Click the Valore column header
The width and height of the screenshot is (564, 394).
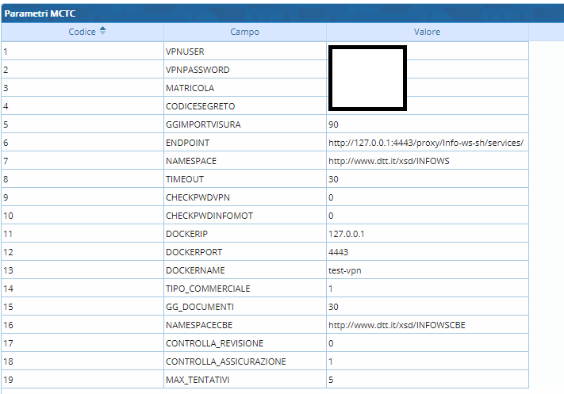coord(427,32)
